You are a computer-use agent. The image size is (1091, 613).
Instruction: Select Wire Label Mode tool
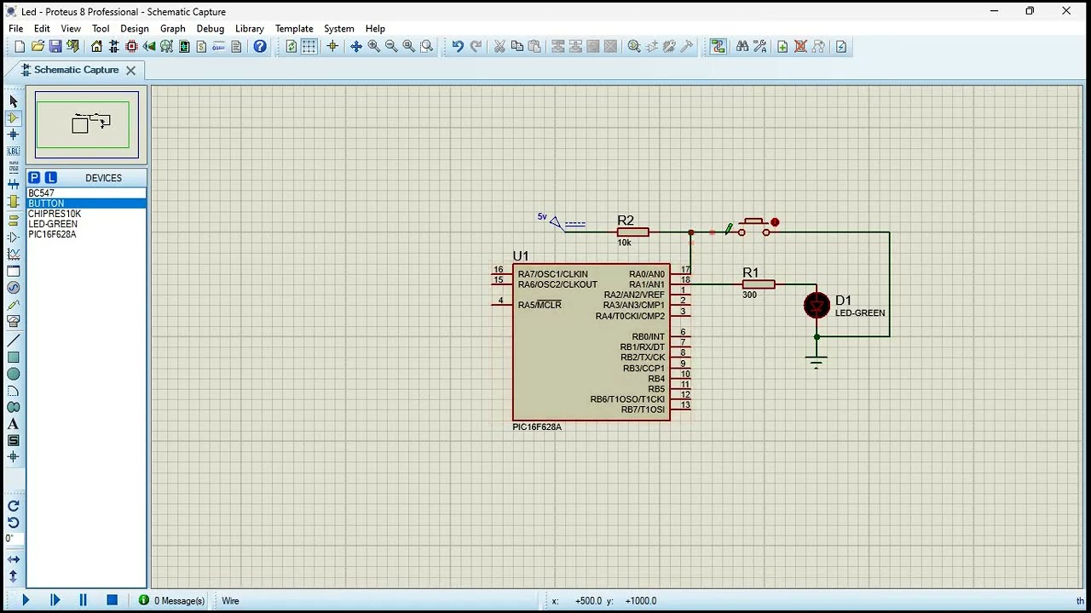(14, 151)
